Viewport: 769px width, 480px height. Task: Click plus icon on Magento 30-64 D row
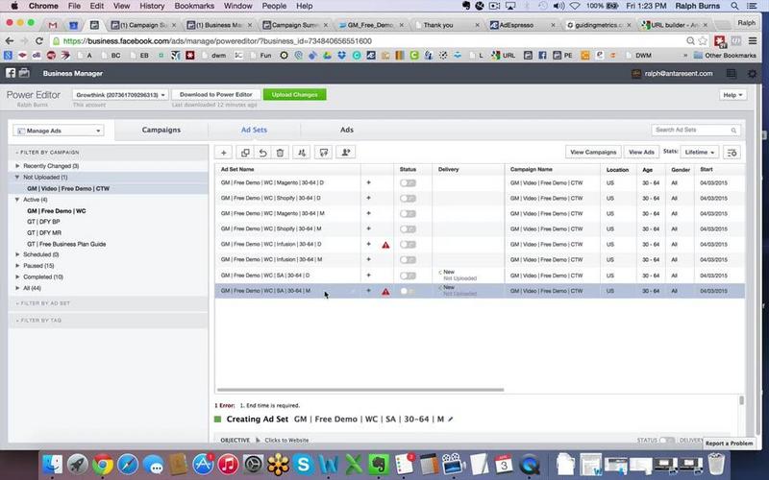pos(369,182)
